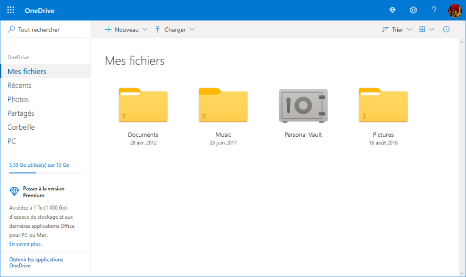Open the Music folder icon

[x=223, y=105]
